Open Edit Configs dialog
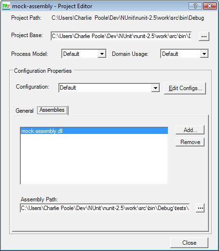The height and width of the screenshot is (251, 219). 185,88
